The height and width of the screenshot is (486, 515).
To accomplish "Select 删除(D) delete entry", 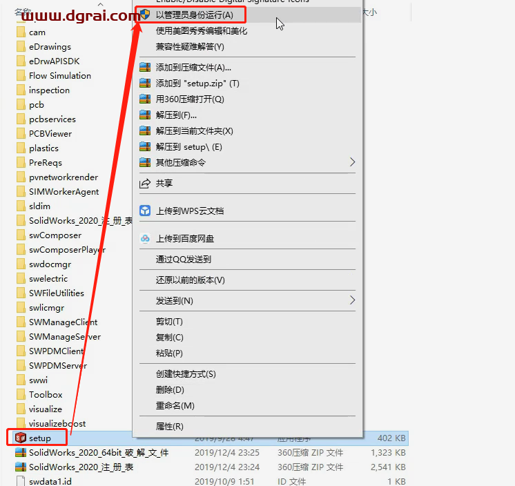I will pyautogui.click(x=170, y=390).
